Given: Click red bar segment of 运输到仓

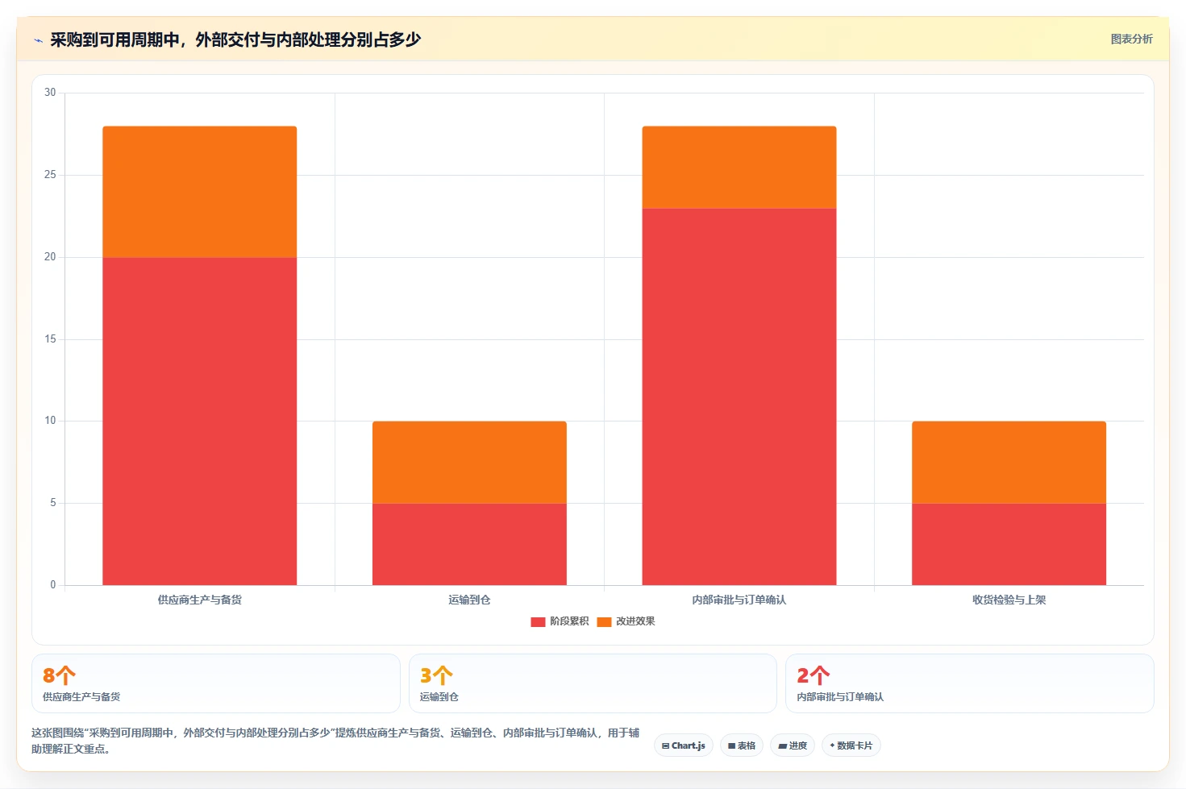Looking at the screenshot, I should click(469, 544).
